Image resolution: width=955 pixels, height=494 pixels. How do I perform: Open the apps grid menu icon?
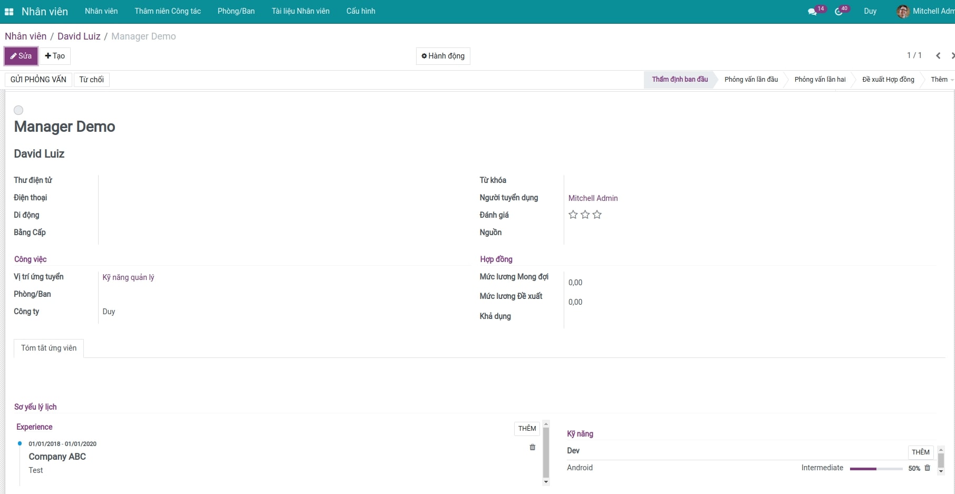tap(9, 12)
